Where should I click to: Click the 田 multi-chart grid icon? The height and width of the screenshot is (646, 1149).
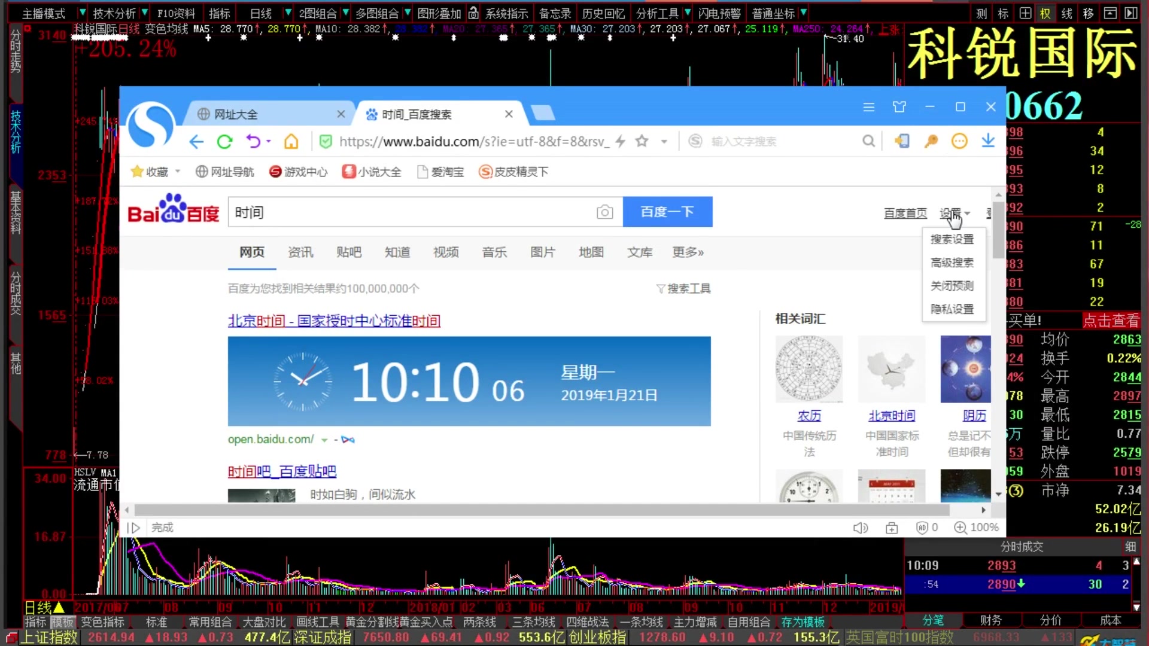[x=1025, y=13]
